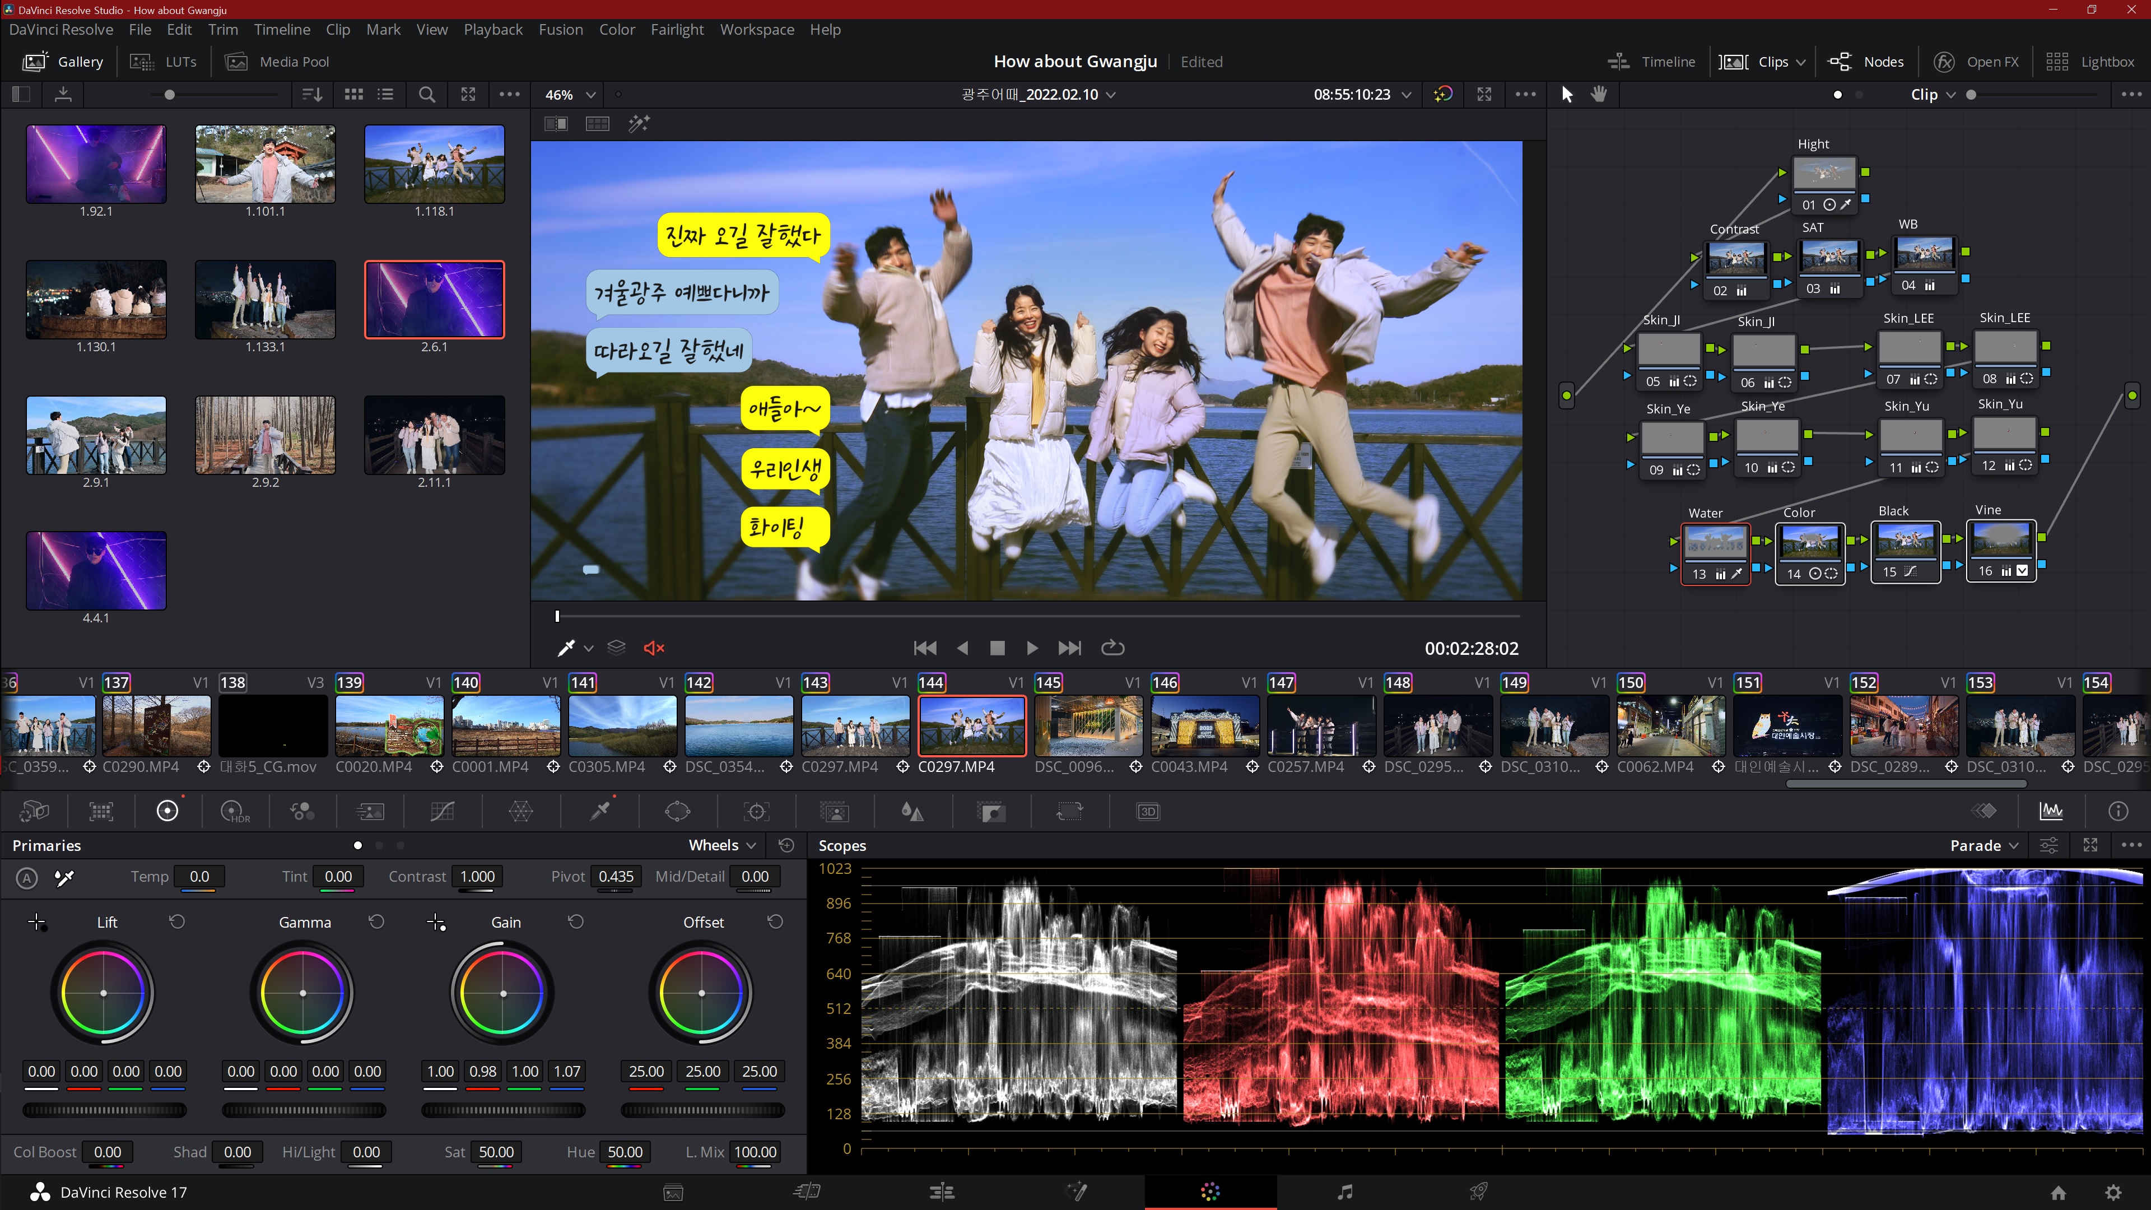Open the Wheels mode dropdown
This screenshot has height=1210, width=2151.
pos(722,845)
